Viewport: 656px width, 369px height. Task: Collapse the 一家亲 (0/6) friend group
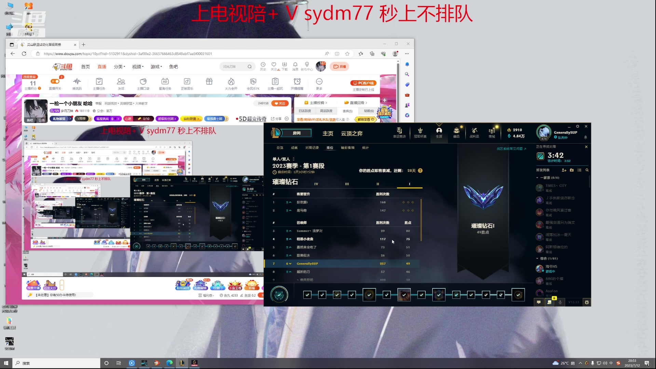pyautogui.click(x=538, y=178)
